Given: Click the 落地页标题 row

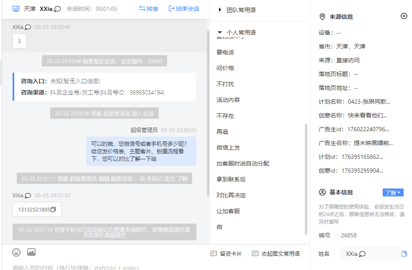Looking at the screenshot, I should click(338, 74).
